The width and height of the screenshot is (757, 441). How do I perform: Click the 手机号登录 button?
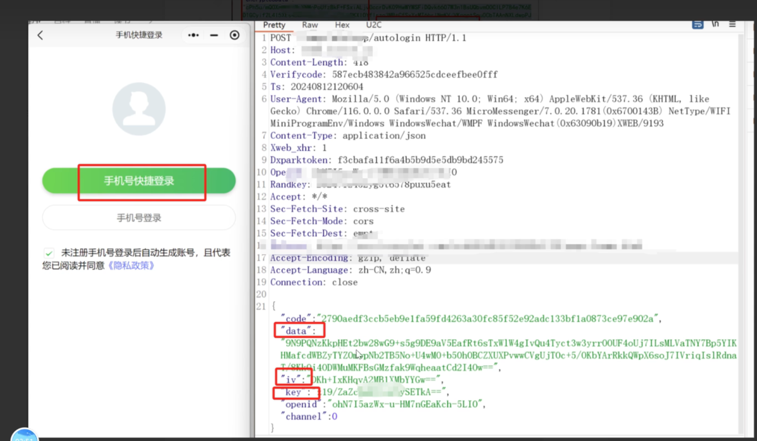139,218
